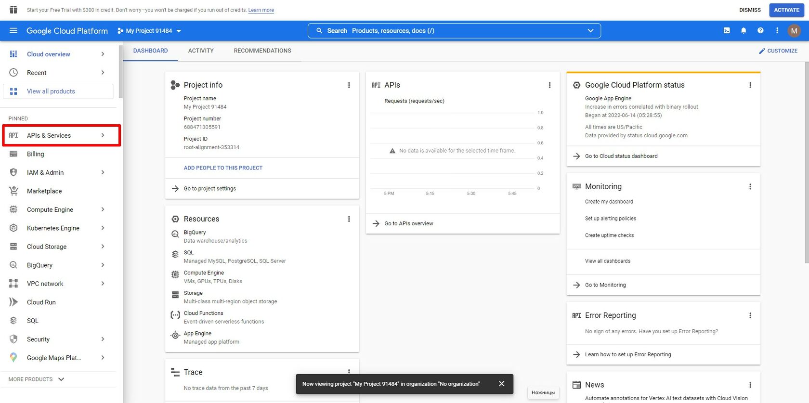The image size is (809, 403).
Task: Click Create my dashboard link
Action: tap(609, 202)
